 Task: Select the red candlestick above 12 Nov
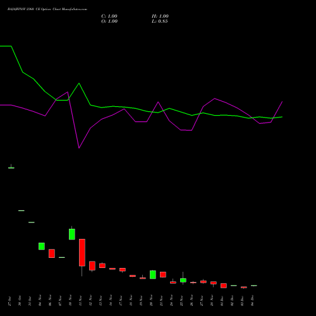pos(92,266)
